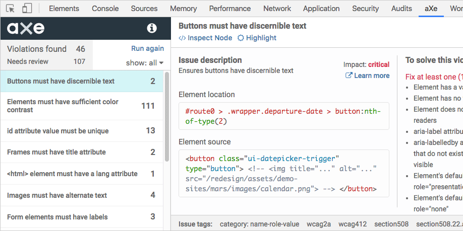
Task: Click the Run again link
Action: 147,49
